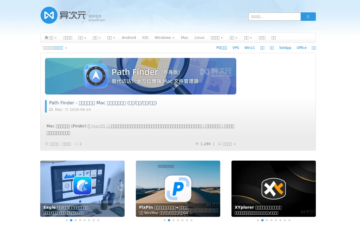Image resolution: width=360 pixels, height=225 pixels.
Task: Open the iOS navigation item
Action: pos(145,38)
